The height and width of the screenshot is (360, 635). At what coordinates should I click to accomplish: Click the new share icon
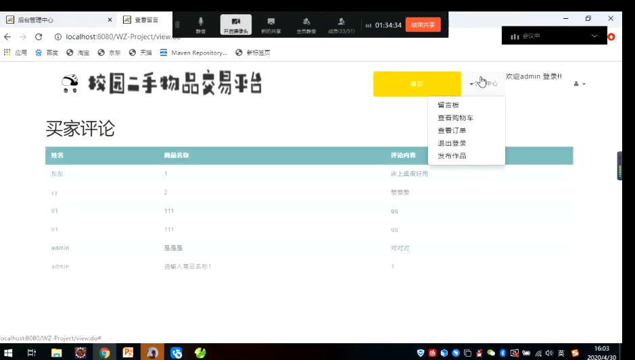coord(271,25)
